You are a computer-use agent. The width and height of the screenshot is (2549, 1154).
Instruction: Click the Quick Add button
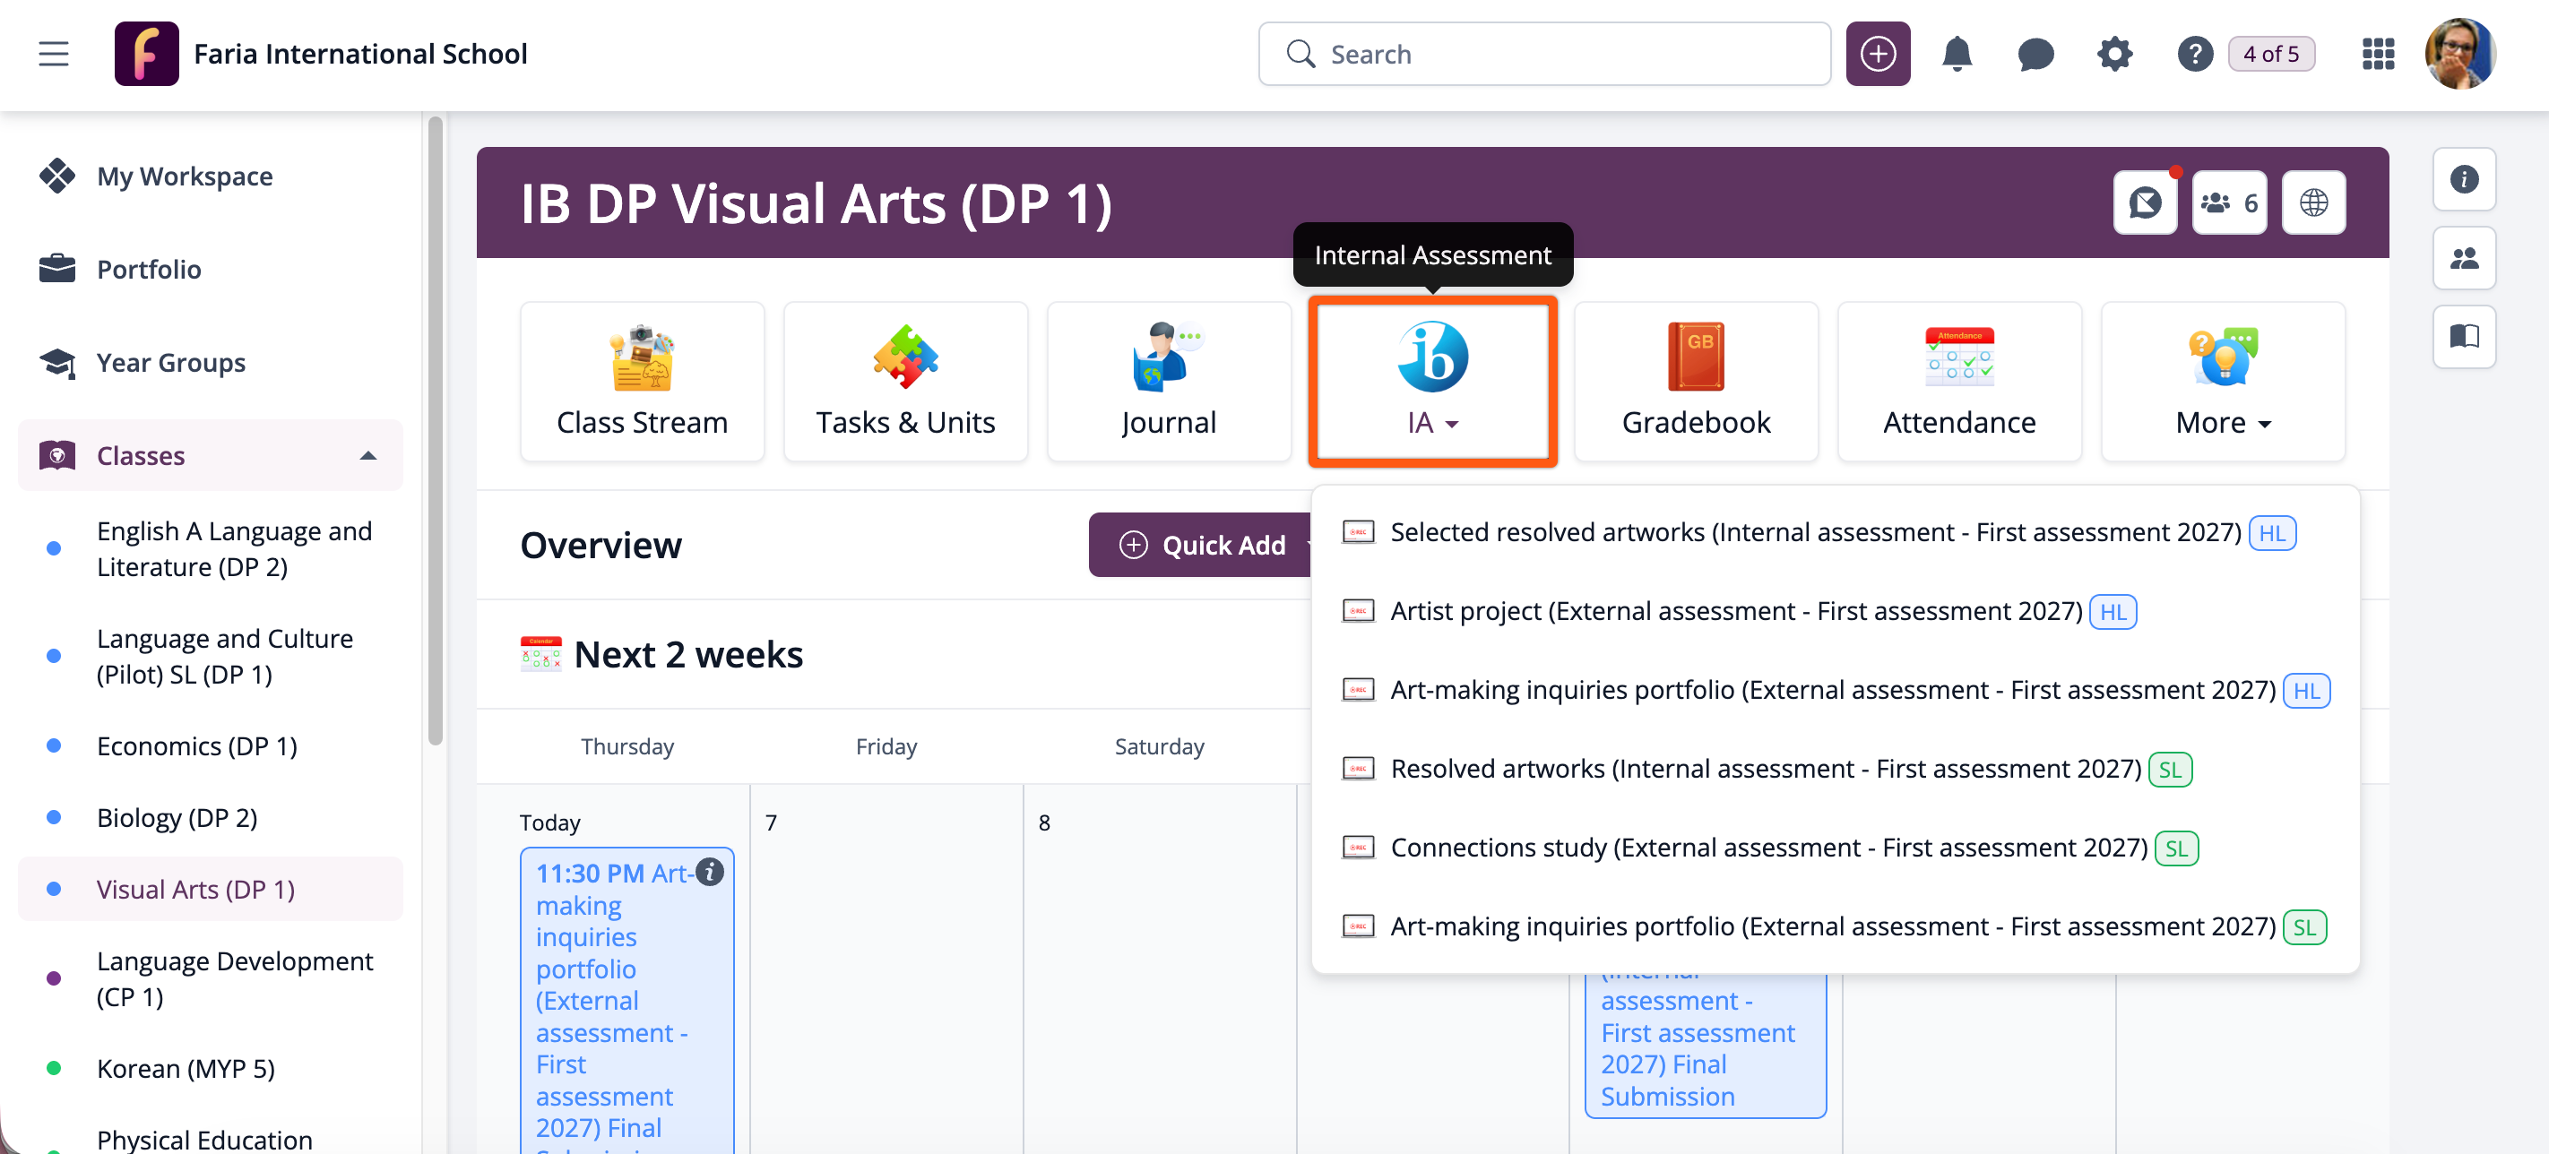pyautogui.click(x=1205, y=545)
